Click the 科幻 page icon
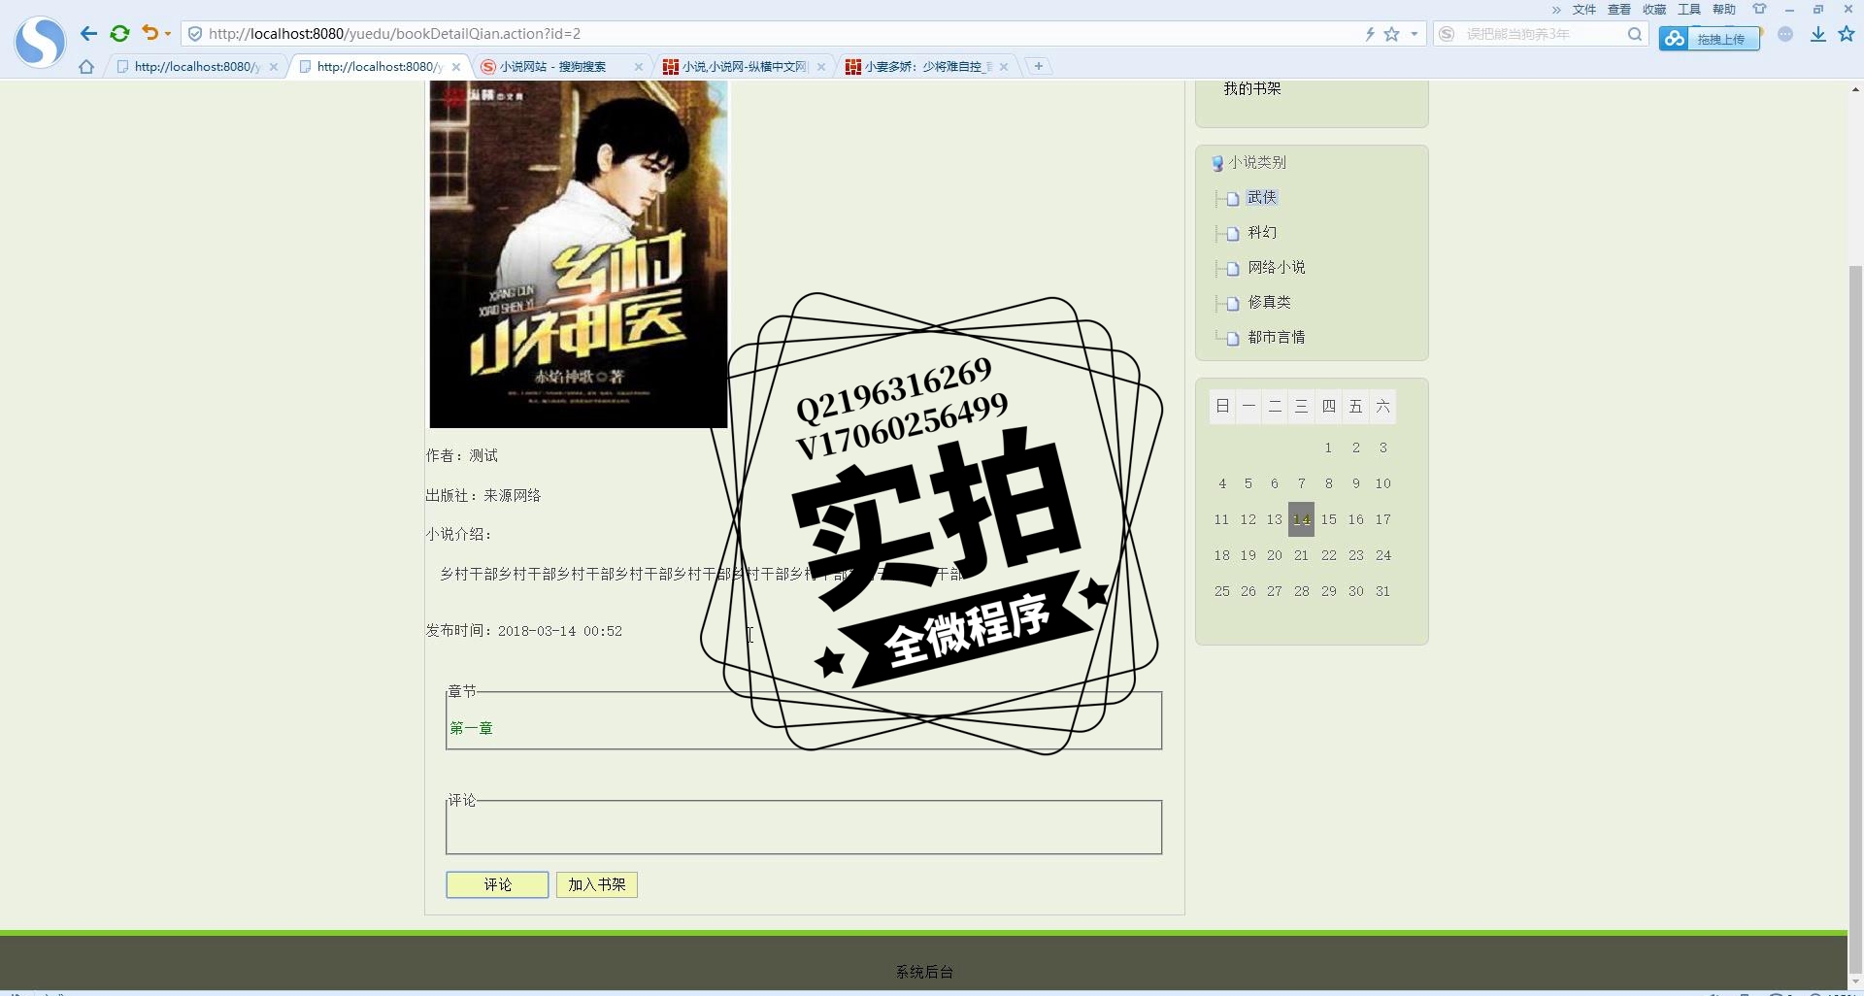Viewport: 1864px width, 996px height. tap(1233, 234)
